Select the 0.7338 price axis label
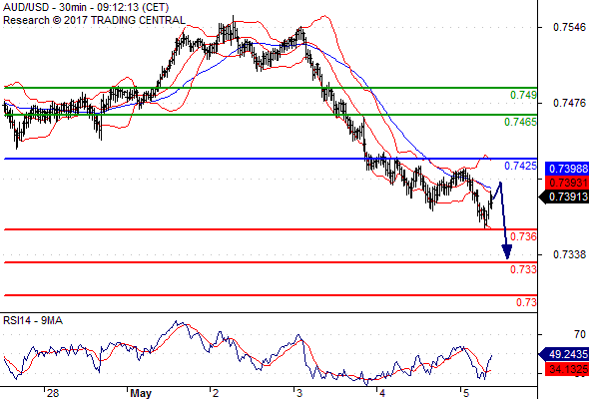 tap(569, 255)
